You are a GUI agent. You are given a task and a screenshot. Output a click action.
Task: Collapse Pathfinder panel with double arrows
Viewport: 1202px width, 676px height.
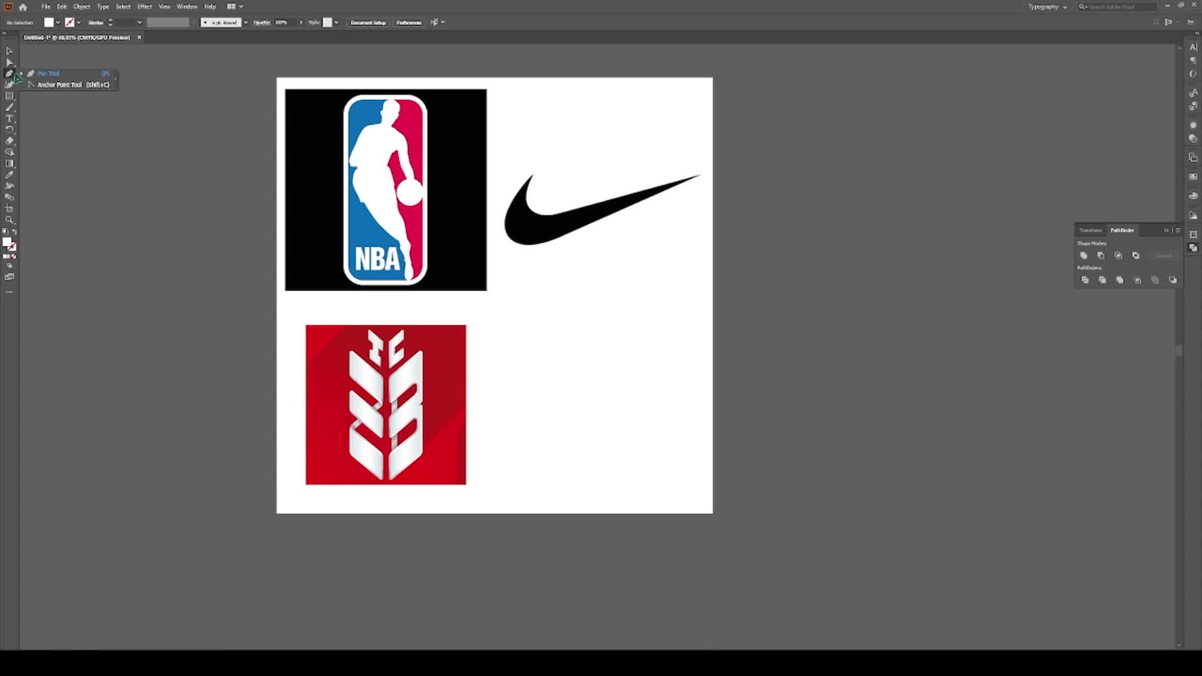click(x=1166, y=230)
